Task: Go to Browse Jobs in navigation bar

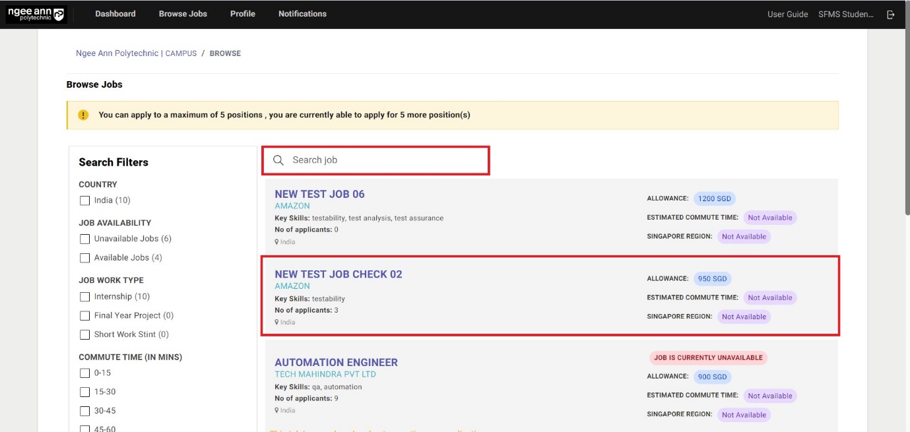Action: click(x=183, y=14)
